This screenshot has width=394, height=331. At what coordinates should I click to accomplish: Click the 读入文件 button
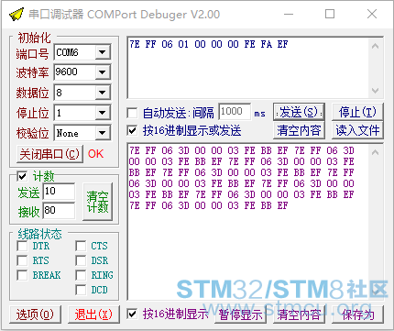pyautogui.click(x=357, y=130)
